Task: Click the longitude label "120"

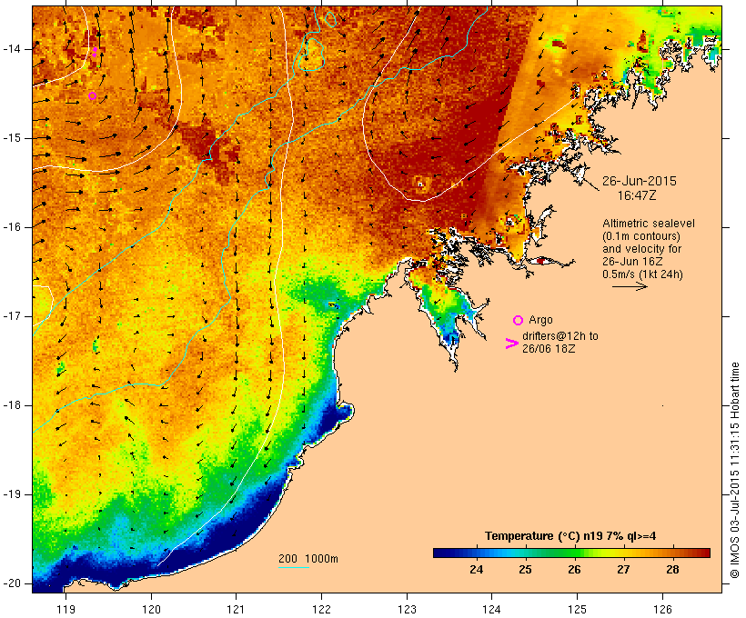Action: pos(151,610)
